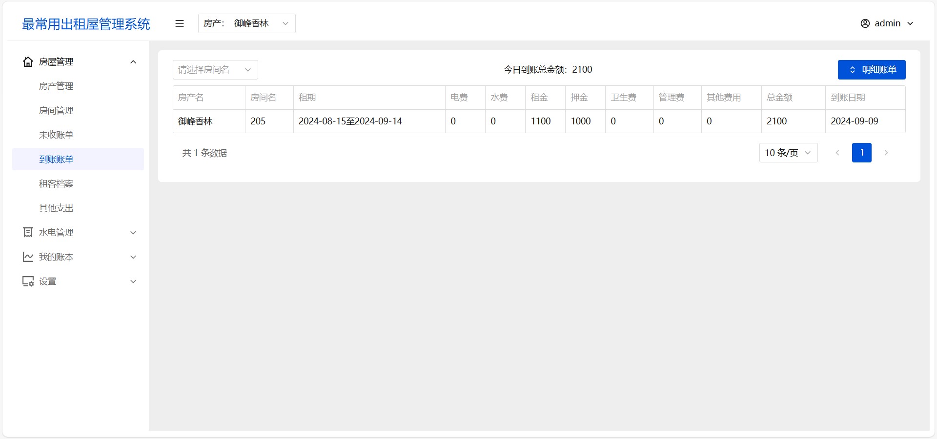
Task: Click the house icon beside 房屋管理
Action: tap(28, 62)
